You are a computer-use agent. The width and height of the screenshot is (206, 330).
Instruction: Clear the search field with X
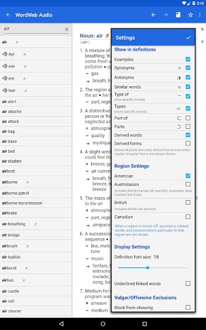67,29
